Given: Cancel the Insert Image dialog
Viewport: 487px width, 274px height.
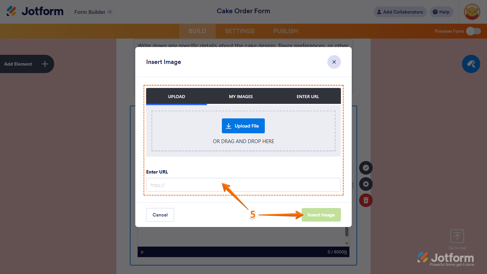Looking at the screenshot, I should (x=160, y=215).
